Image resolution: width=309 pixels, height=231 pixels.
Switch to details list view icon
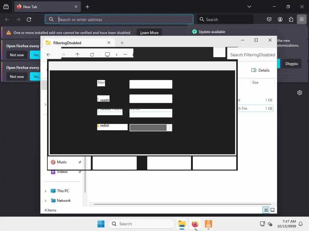click(x=266, y=210)
